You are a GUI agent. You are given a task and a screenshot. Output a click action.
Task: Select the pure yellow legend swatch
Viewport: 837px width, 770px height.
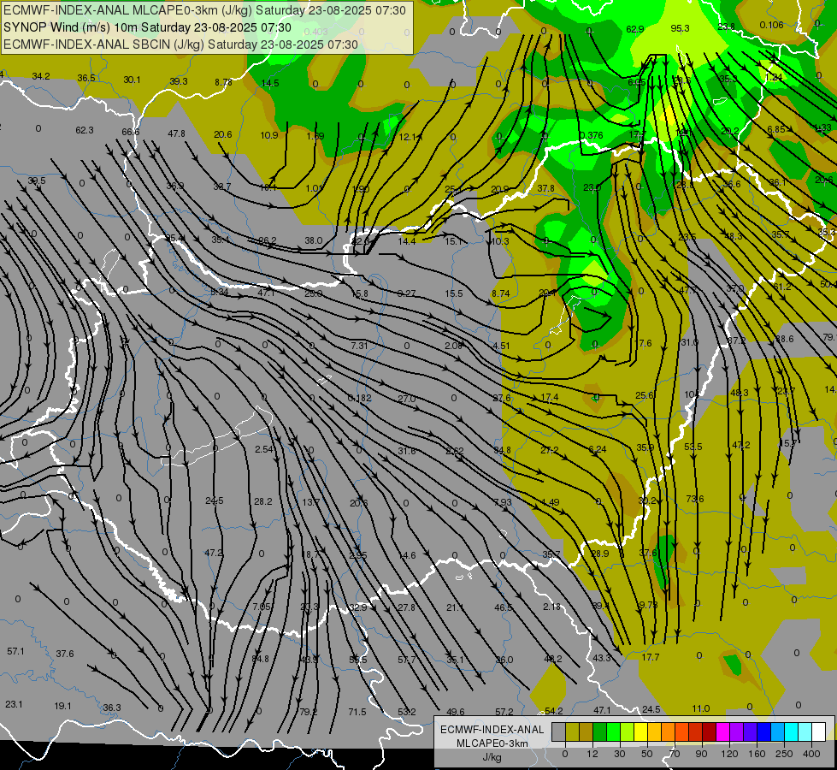(x=640, y=731)
